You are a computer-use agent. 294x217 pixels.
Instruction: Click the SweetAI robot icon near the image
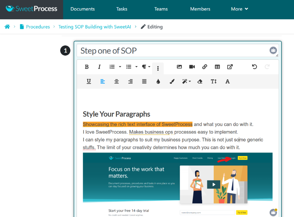click(273, 212)
